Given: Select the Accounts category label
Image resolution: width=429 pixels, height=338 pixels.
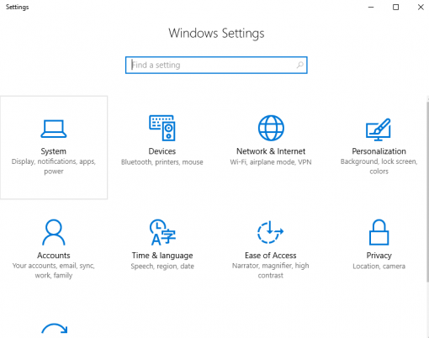Looking at the screenshot, I should pyautogui.click(x=54, y=256).
